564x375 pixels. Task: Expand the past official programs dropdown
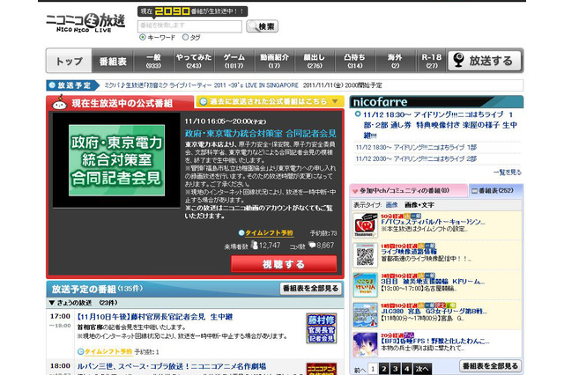[x=270, y=101]
